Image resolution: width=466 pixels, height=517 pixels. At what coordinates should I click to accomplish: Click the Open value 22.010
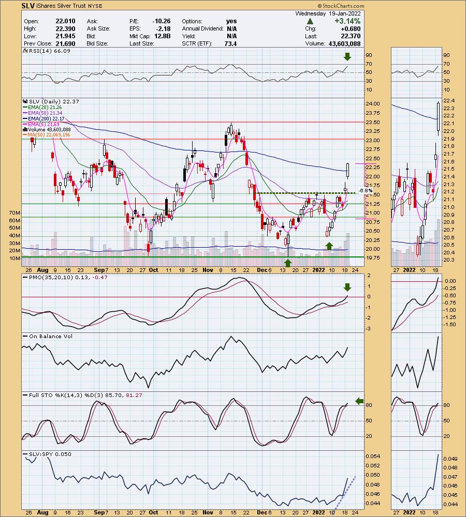coord(65,21)
